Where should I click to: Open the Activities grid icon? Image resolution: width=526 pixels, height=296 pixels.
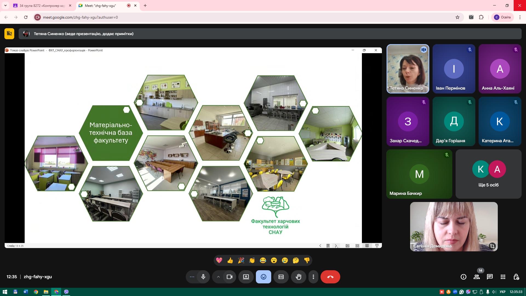503,277
